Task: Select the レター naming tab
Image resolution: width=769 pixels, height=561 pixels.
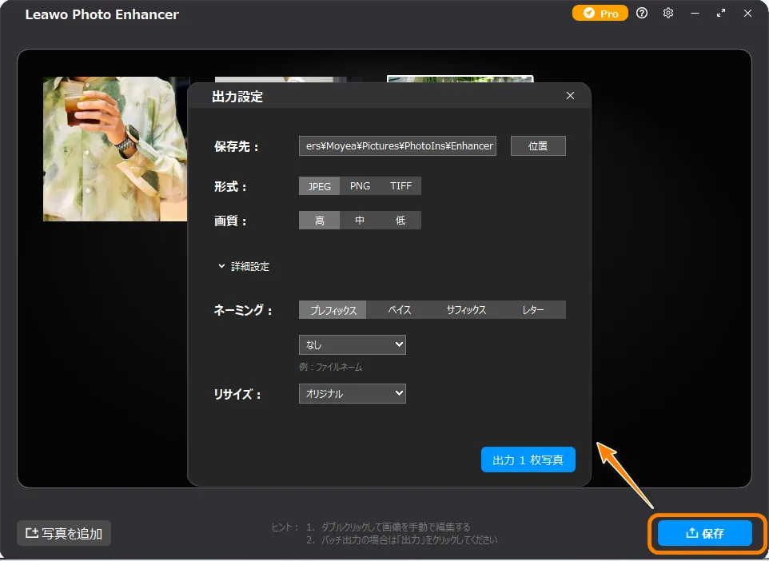Action: (x=532, y=310)
